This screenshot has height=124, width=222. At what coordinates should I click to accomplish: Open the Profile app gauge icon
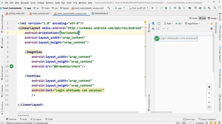(x=175, y=8)
